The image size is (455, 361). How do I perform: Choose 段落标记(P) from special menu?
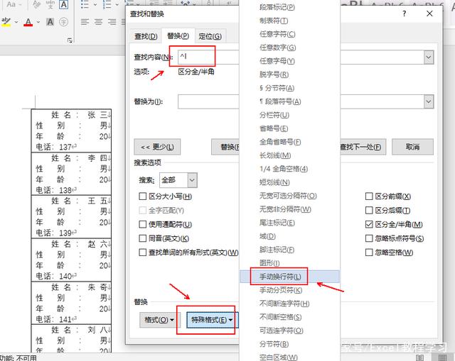point(289,7)
